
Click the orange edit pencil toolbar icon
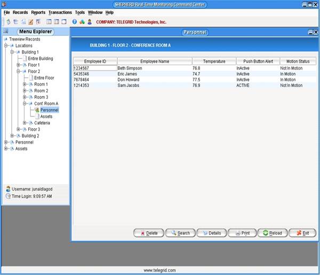pyautogui.click(x=31, y=22)
